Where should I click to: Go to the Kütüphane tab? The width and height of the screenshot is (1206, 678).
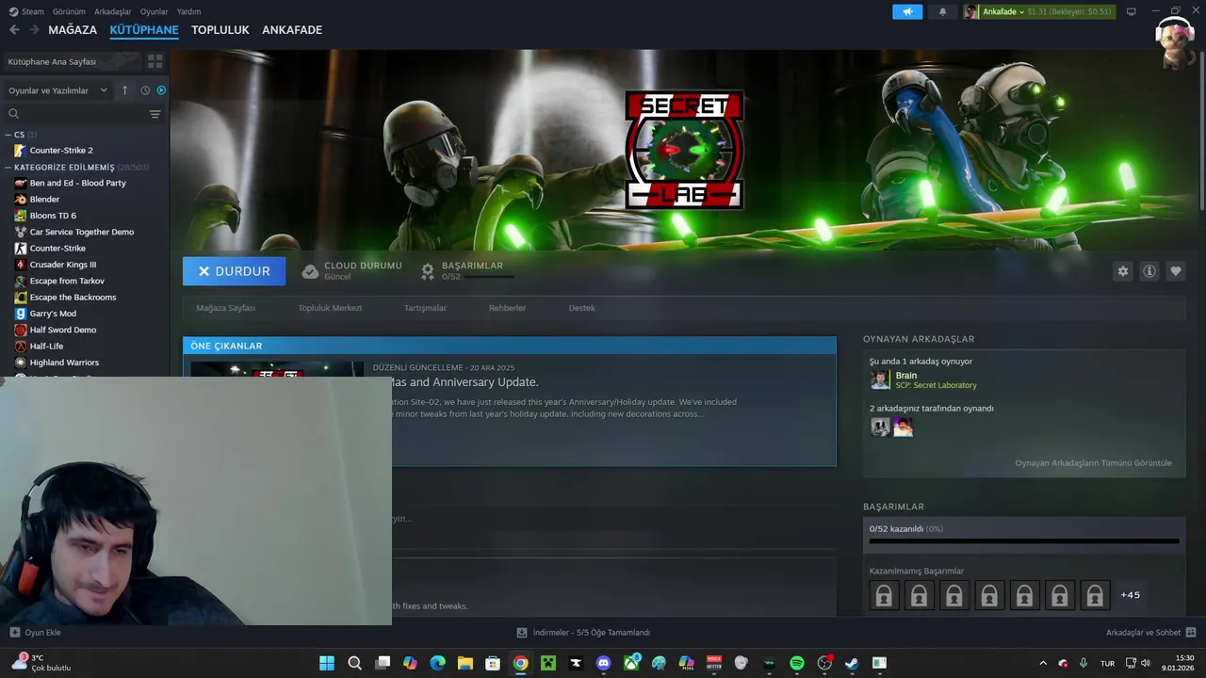[x=144, y=30]
